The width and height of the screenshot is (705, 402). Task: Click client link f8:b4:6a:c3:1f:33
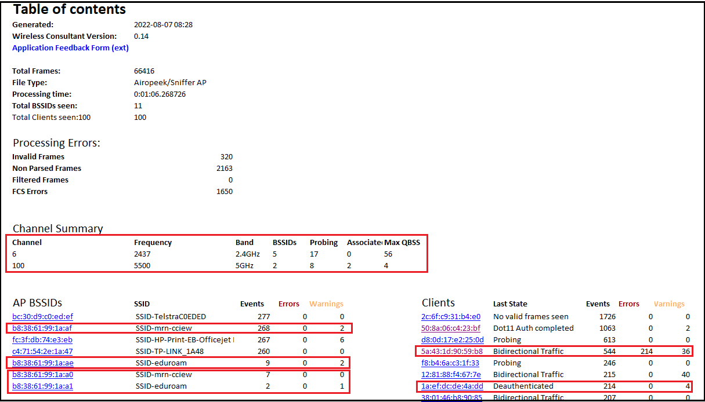pyautogui.click(x=450, y=363)
